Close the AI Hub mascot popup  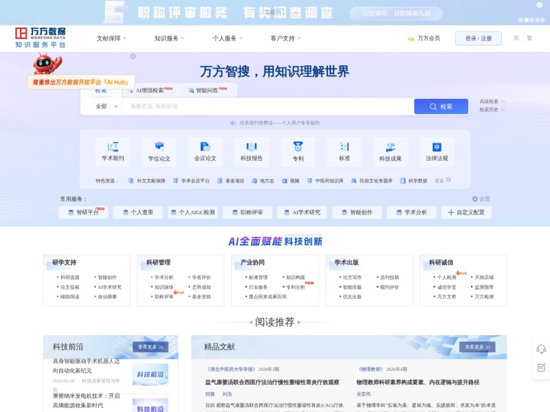tap(133, 56)
